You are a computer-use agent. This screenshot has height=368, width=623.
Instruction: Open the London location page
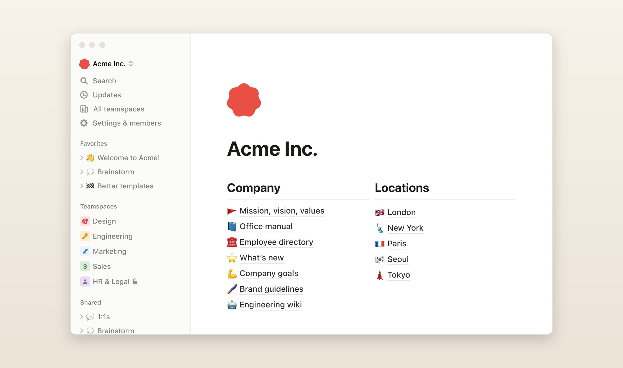[401, 212]
